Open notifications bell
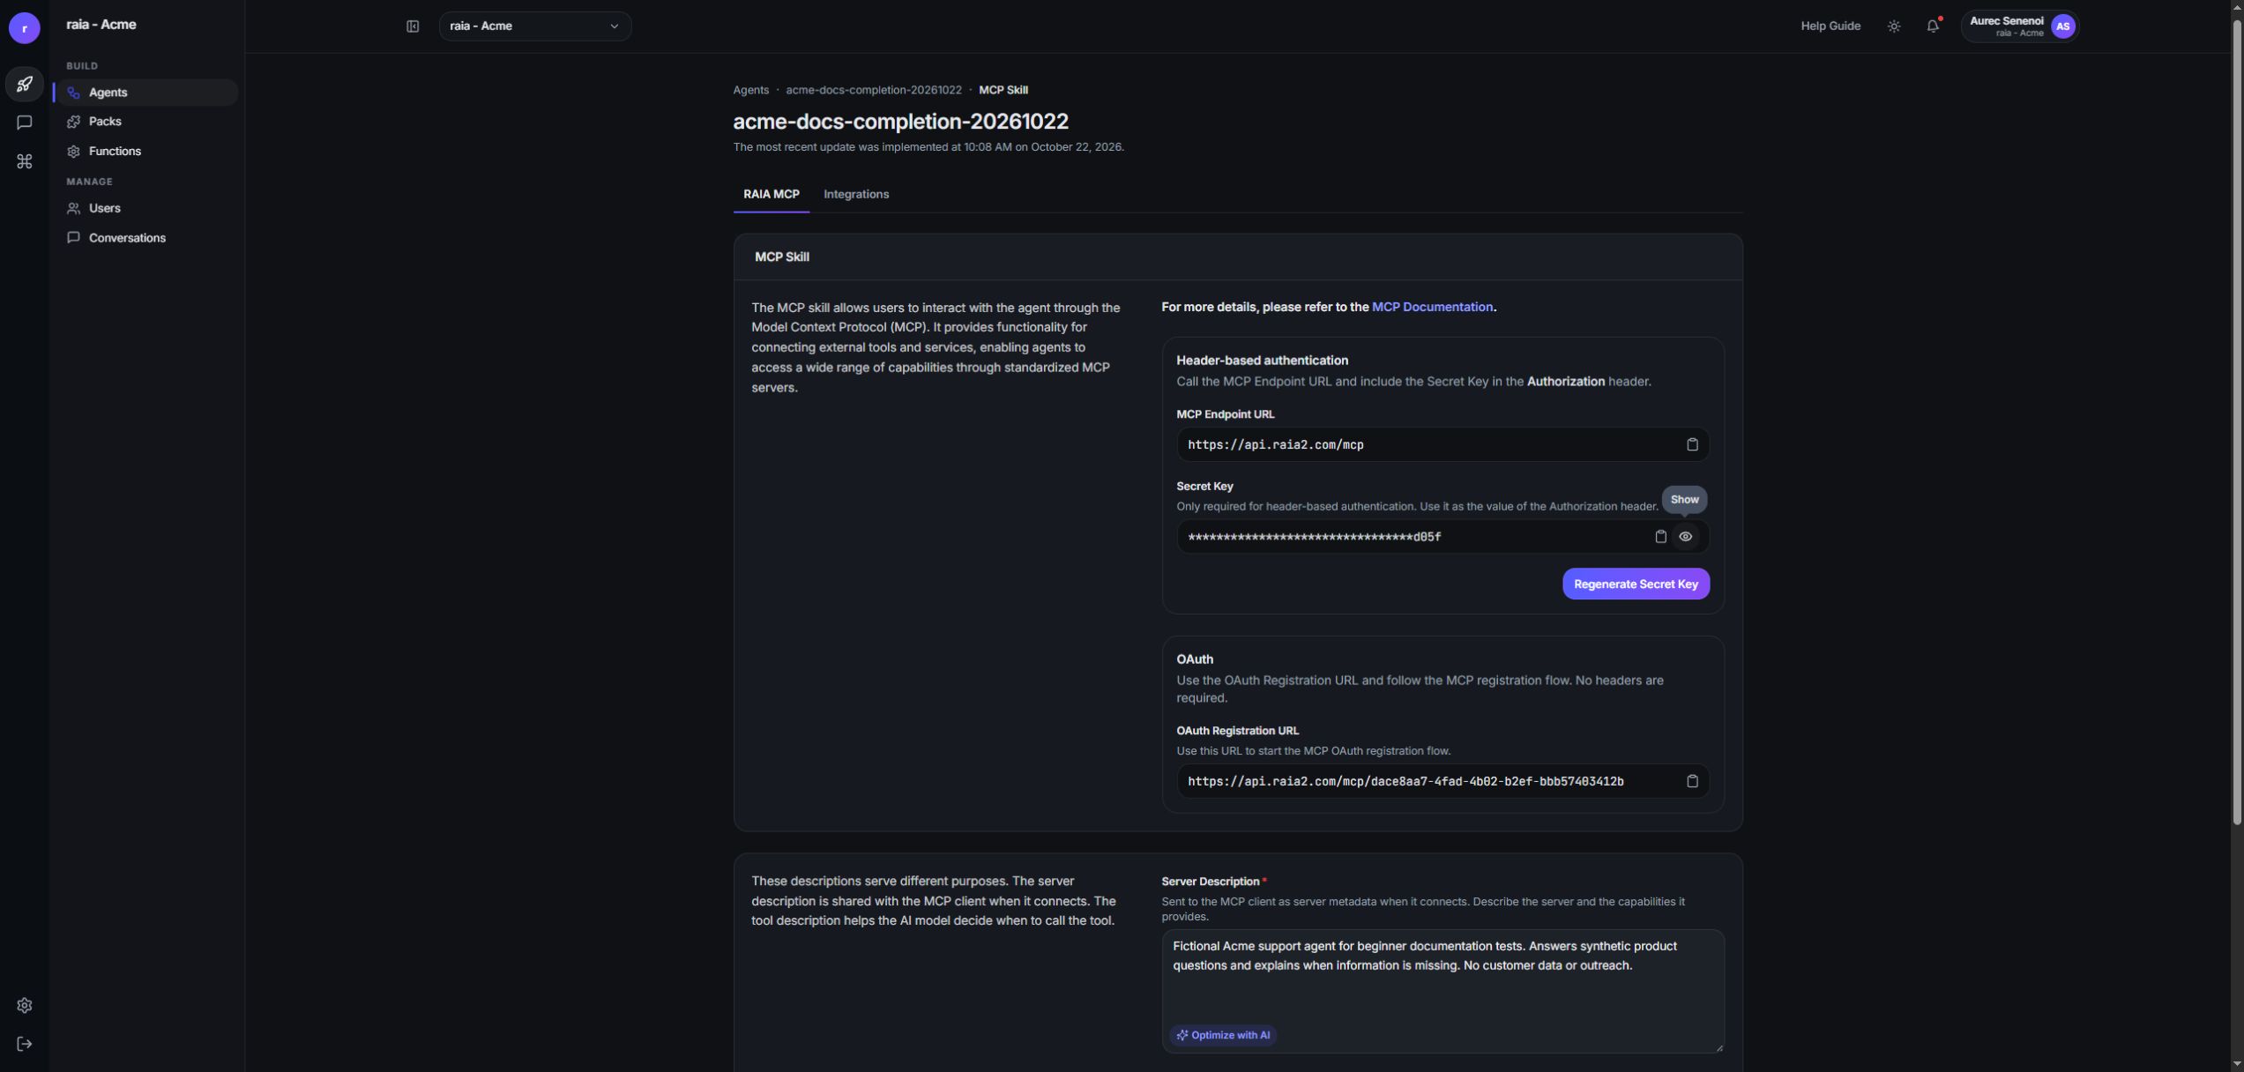The height and width of the screenshot is (1072, 2244). coord(1932,26)
